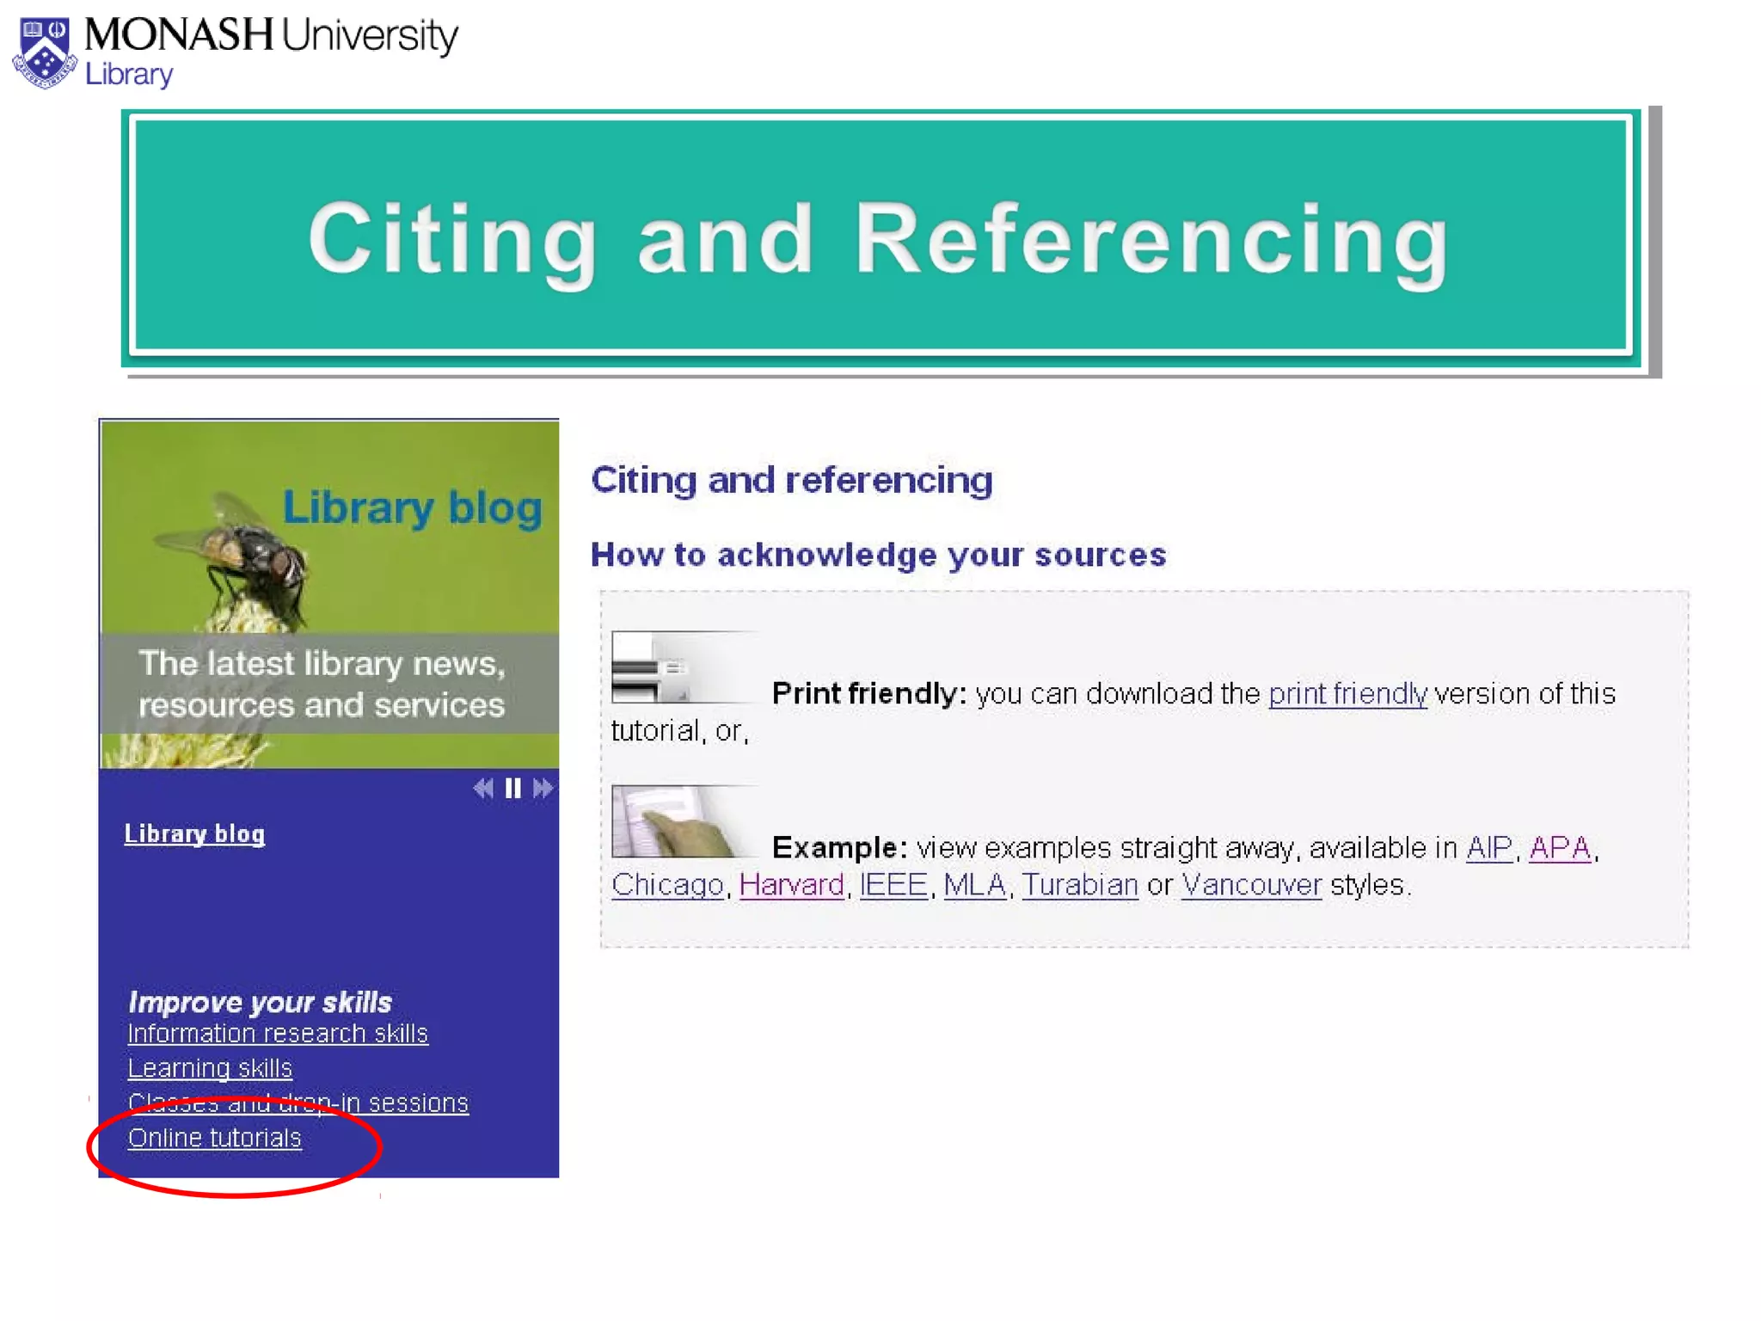Click the Monash University crest logo

point(45,53)
